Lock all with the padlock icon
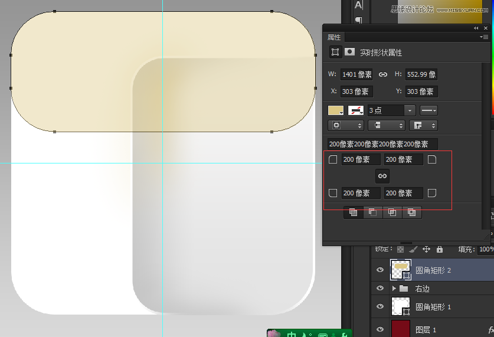The width and height of the screenshot is (494, 337). 440,250
